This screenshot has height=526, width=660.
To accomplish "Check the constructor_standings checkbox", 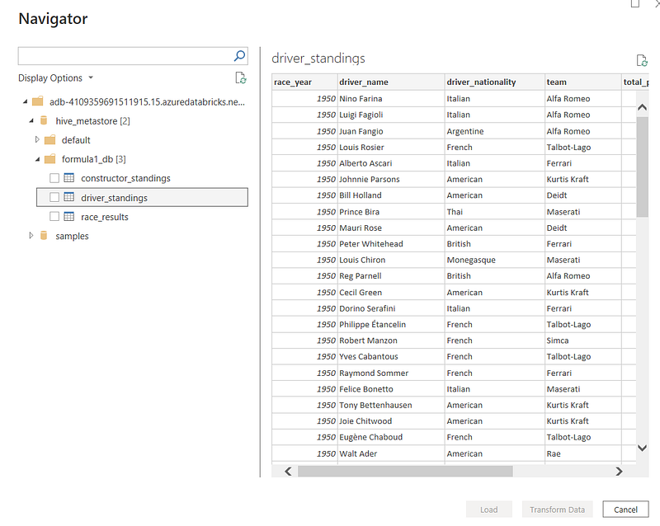I will [54, 178].
